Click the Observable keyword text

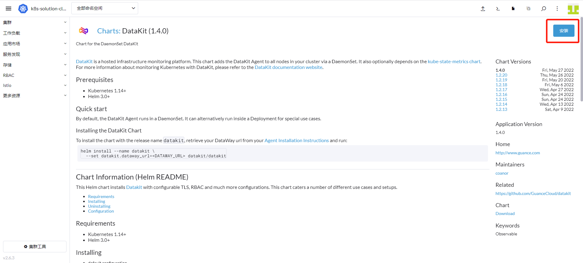click(506, 234)
